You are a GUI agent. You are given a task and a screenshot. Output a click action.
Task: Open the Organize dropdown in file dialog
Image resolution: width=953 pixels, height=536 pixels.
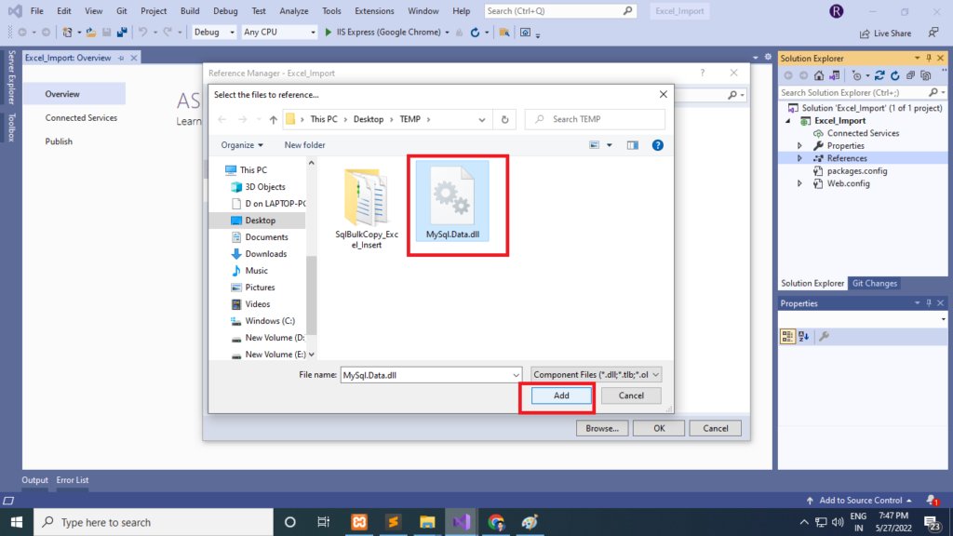(242, 145)
